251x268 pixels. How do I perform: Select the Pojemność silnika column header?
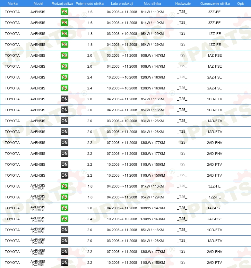90,4
